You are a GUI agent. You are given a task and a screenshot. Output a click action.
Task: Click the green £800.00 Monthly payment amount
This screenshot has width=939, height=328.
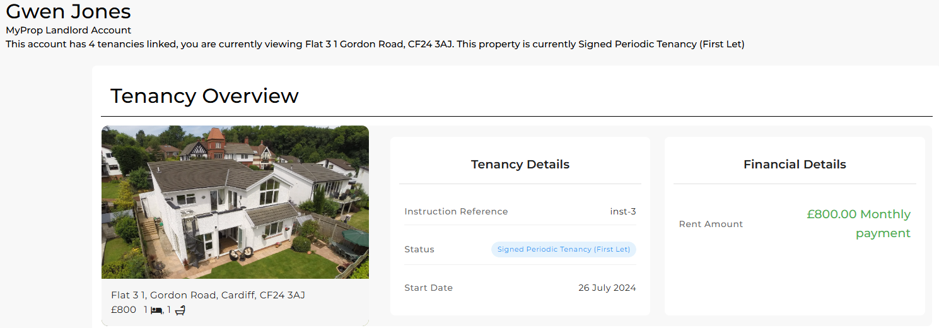pyautogui.click(x=858, y=223)
